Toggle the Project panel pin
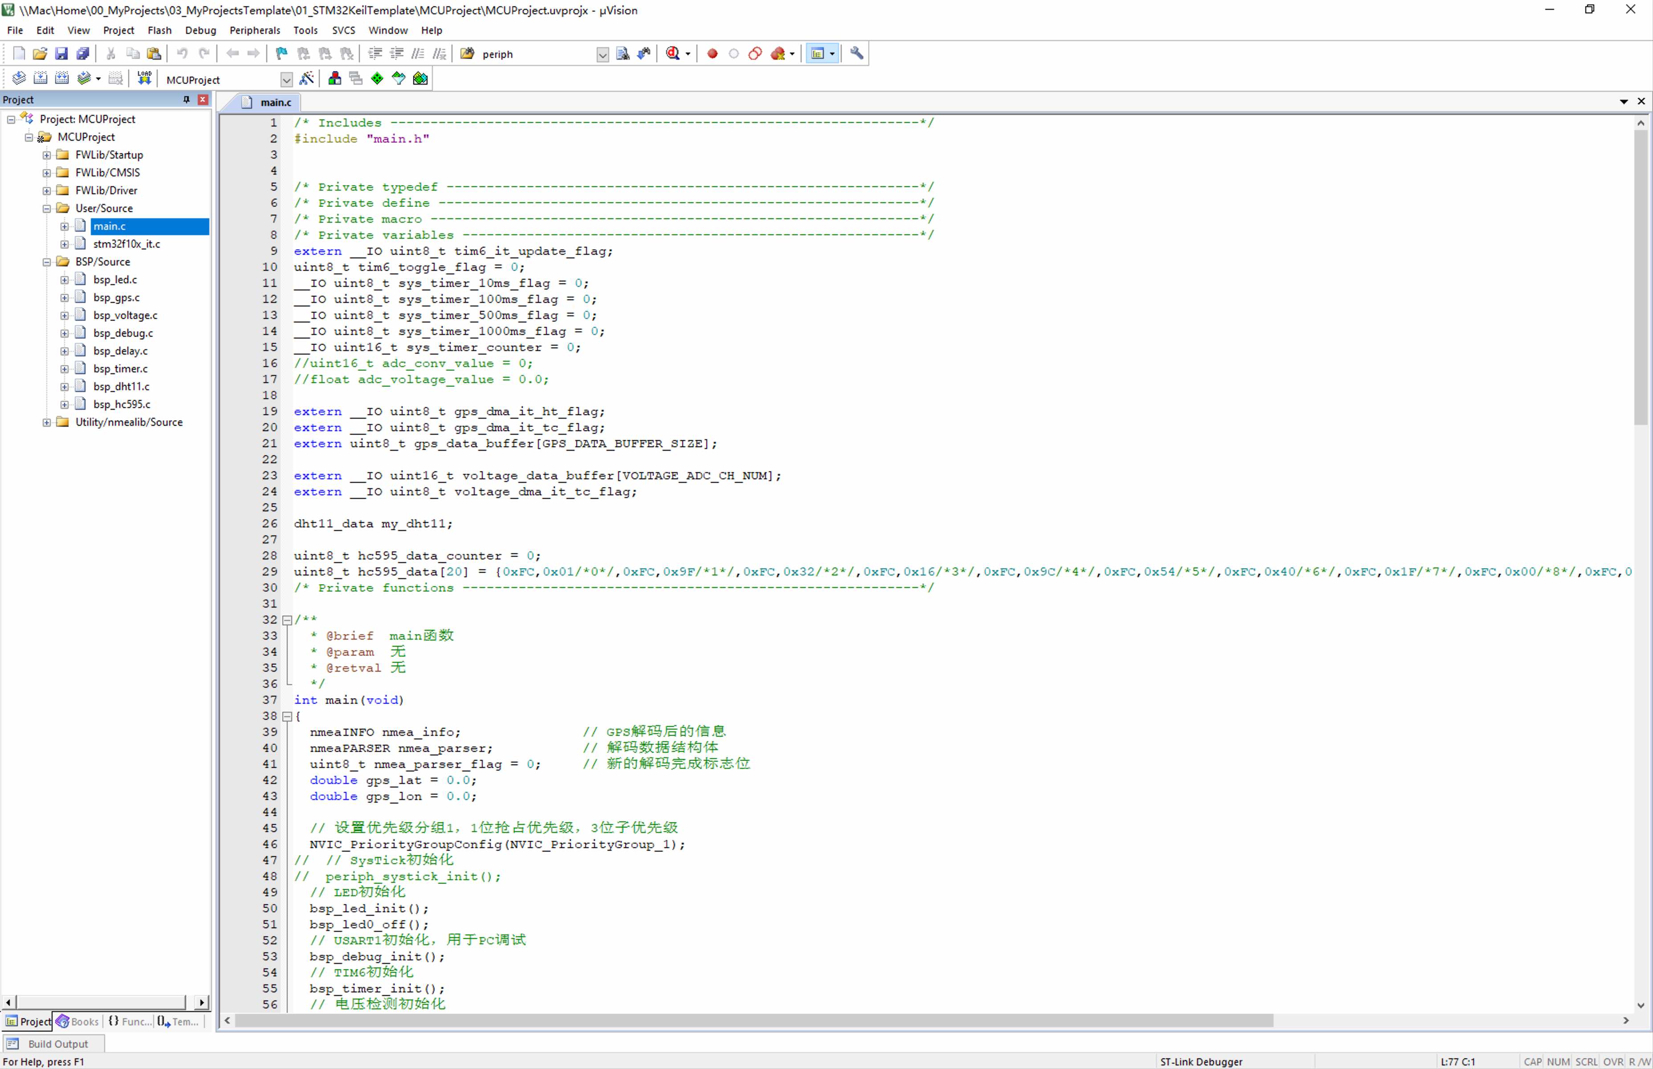The width and height of the screenshot is (1653, 1069). [x=186, y=100]
